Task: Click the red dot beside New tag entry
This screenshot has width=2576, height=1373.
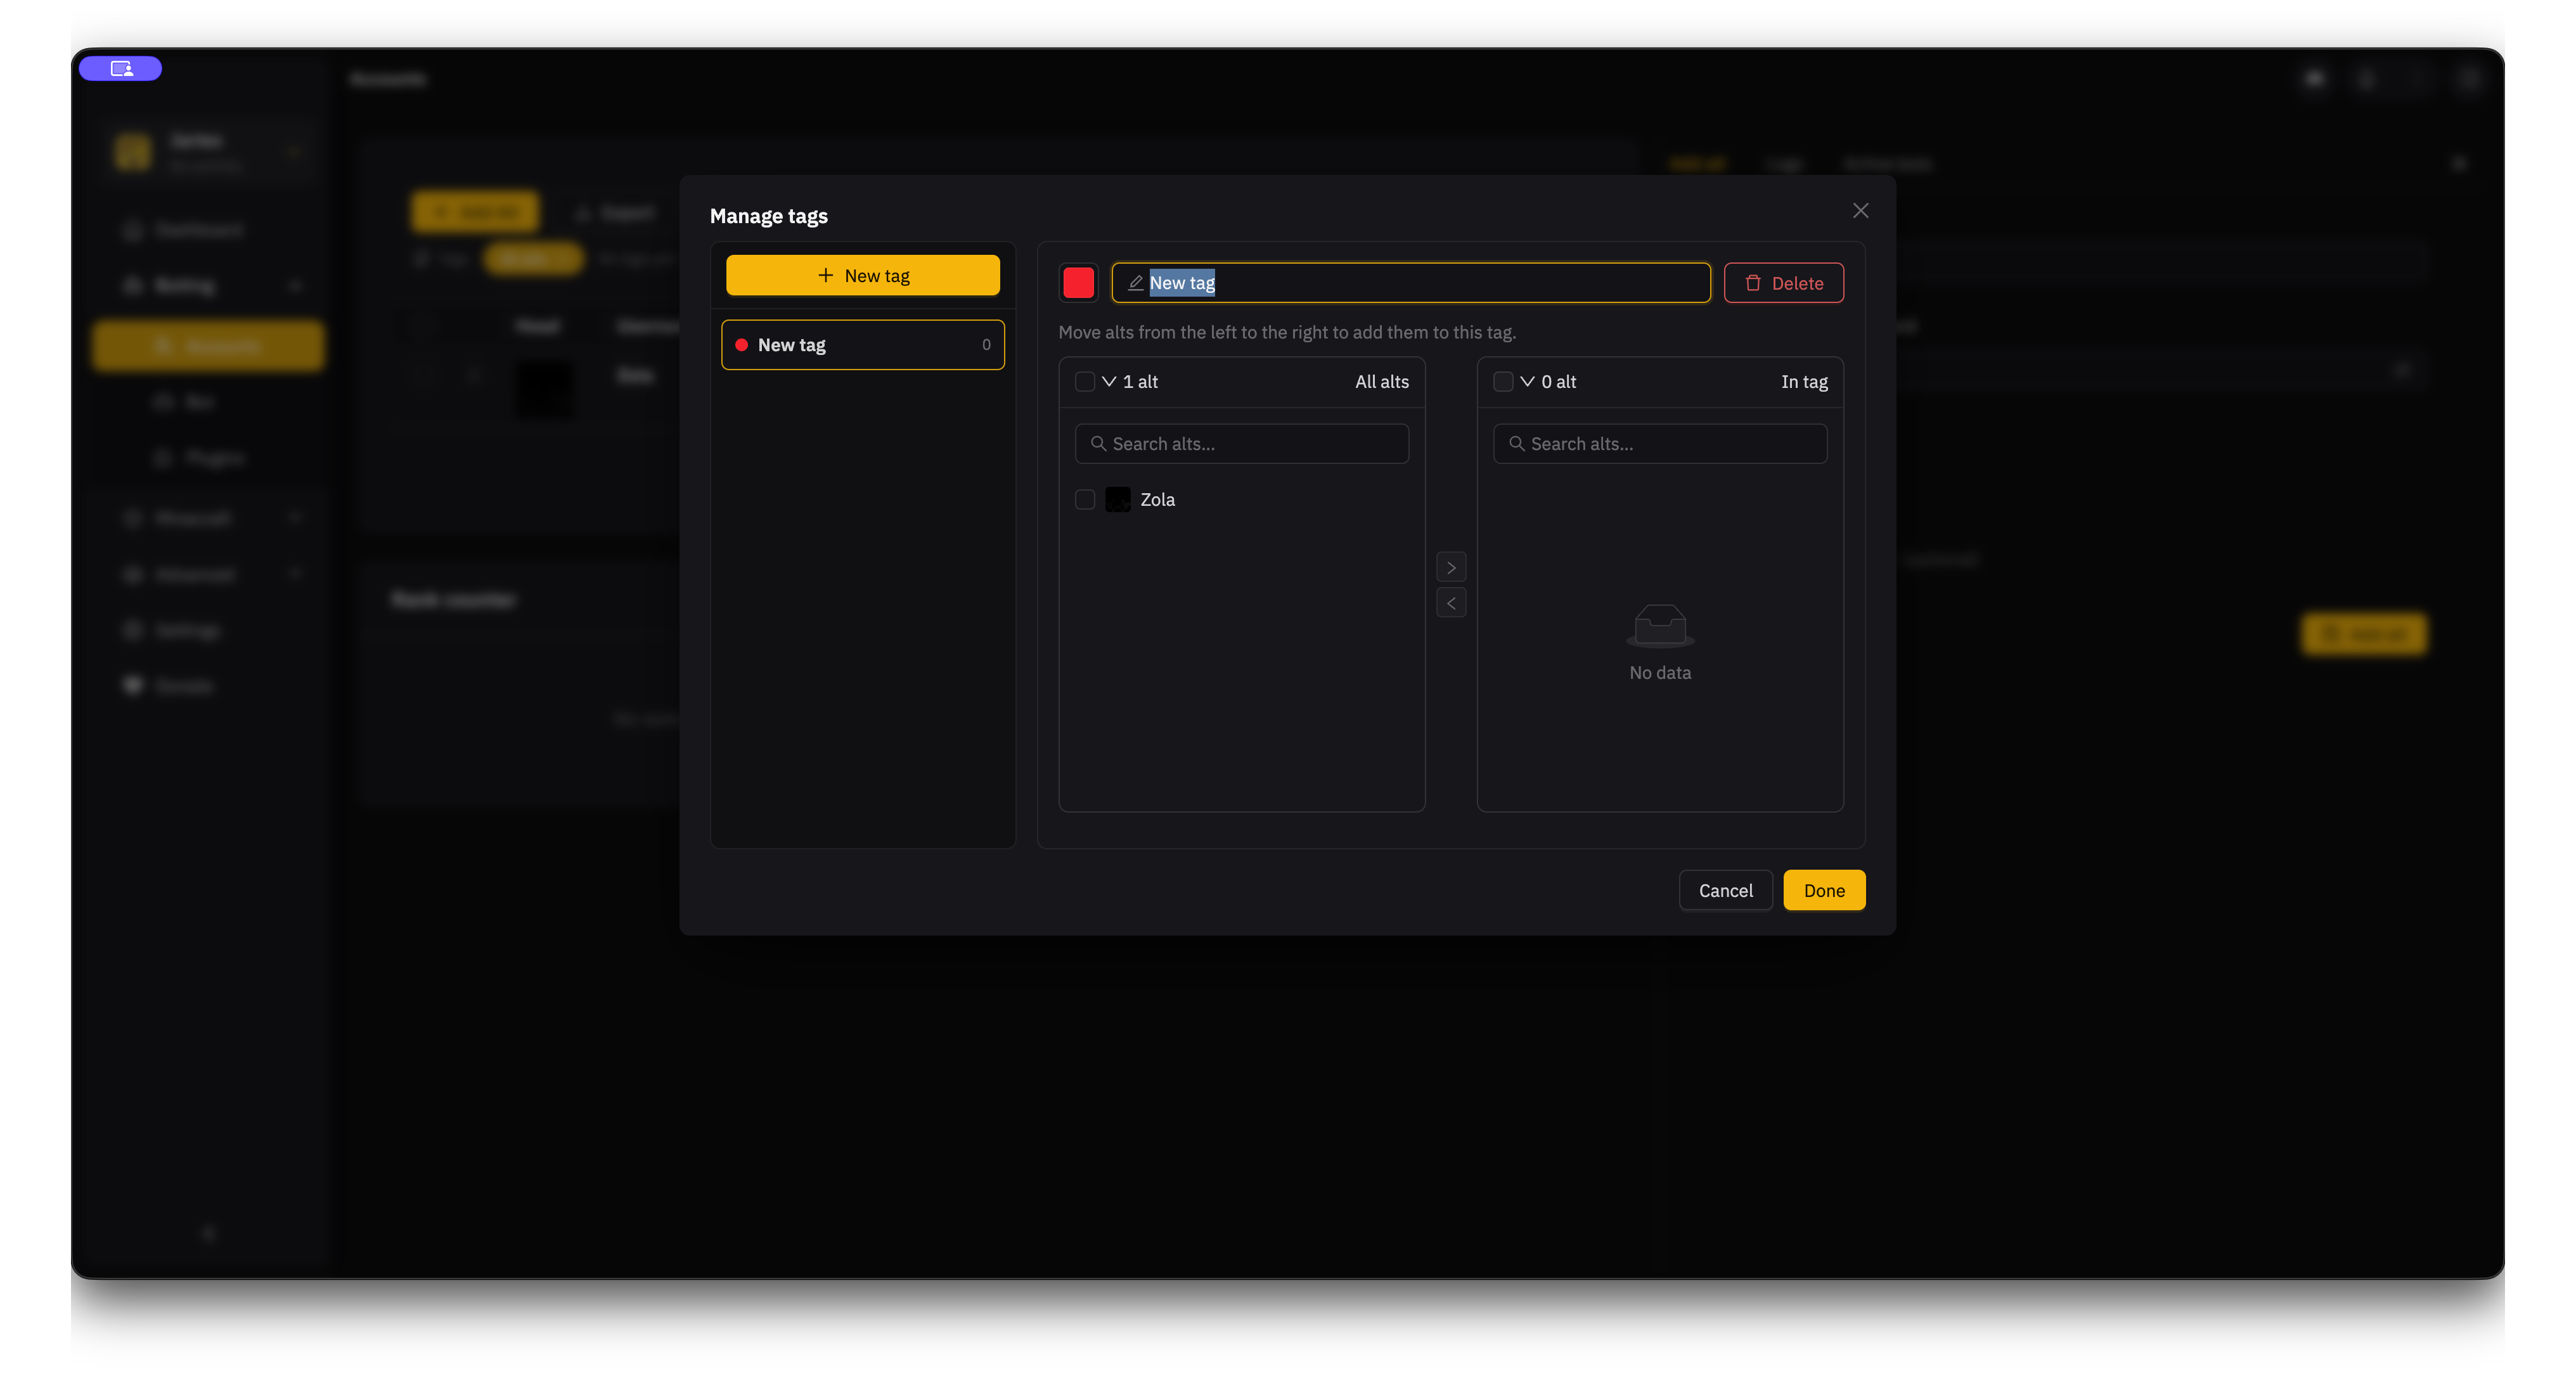Action: (x=741, y=345)
